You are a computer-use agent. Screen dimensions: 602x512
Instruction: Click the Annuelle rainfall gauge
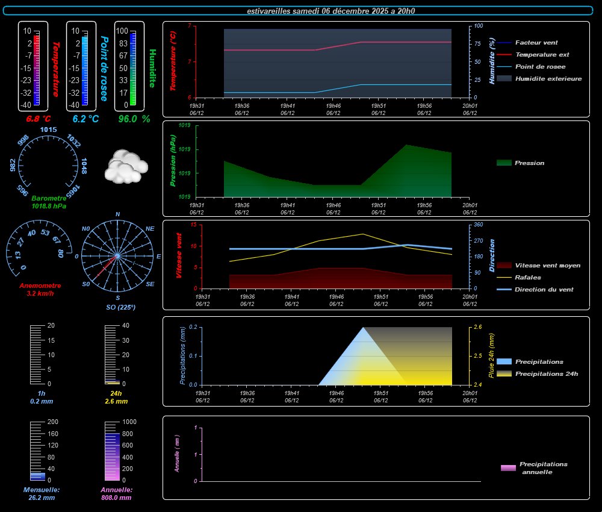pos(113,451)
